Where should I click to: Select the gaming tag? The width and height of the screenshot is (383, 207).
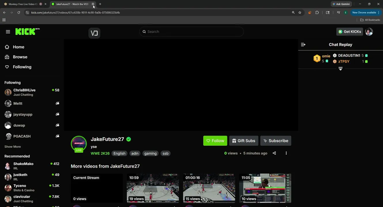coord(150,154)
